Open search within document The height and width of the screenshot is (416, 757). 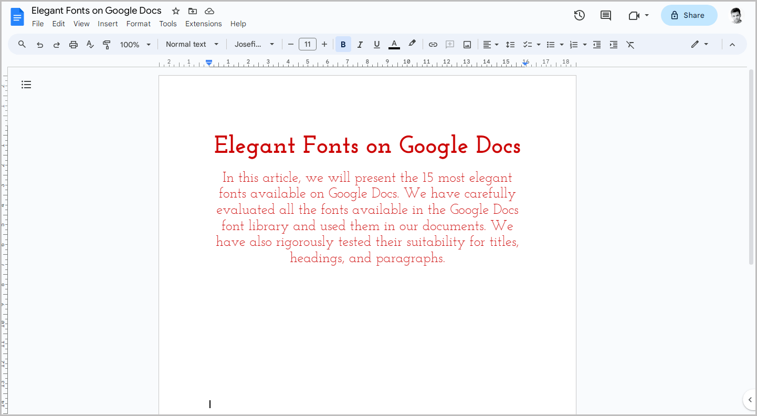(x=22, y=44)
